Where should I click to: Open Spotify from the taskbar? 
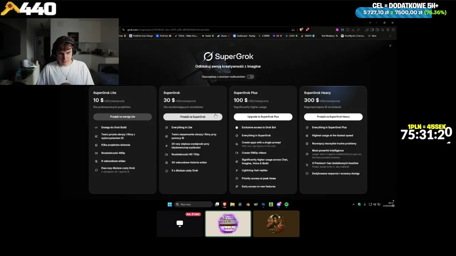tap(286, 204)
